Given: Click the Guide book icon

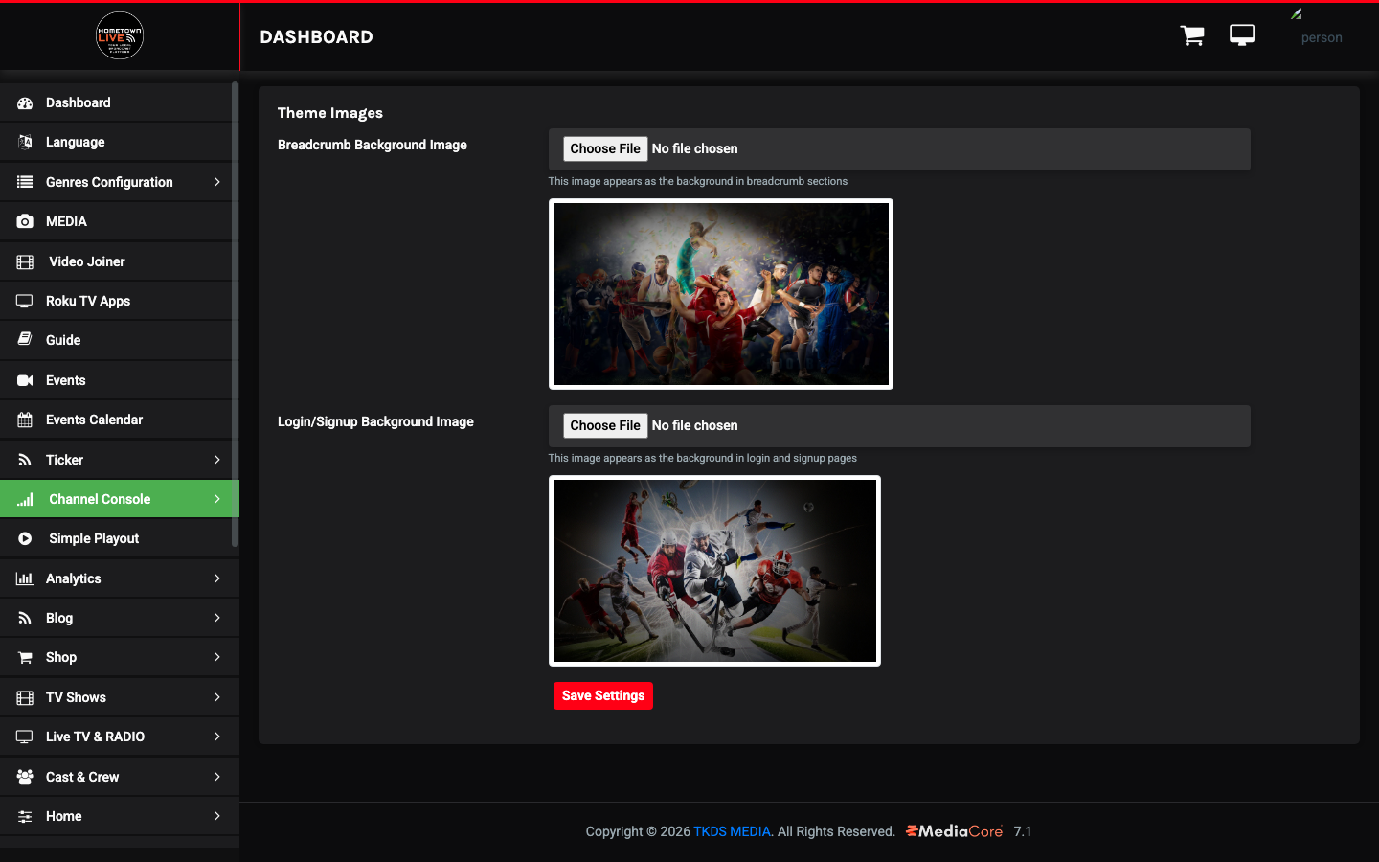Looking at the screenshot, I should click(25, 340).
